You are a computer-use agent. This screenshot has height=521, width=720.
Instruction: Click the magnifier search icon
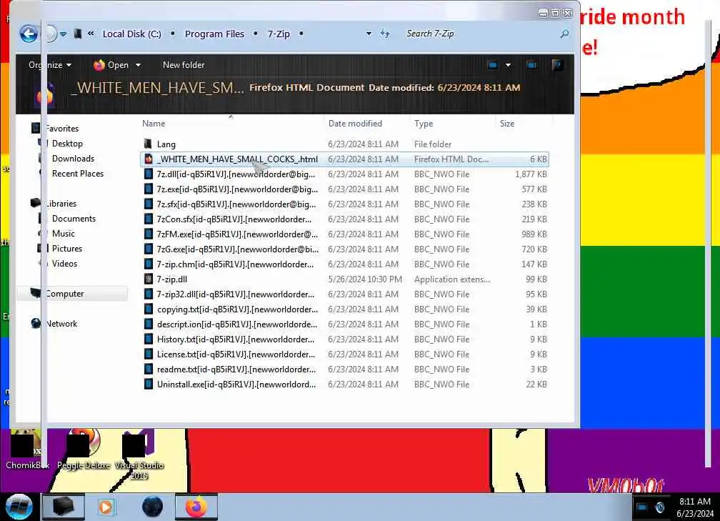pyautogui.click(x=564, y=34)
